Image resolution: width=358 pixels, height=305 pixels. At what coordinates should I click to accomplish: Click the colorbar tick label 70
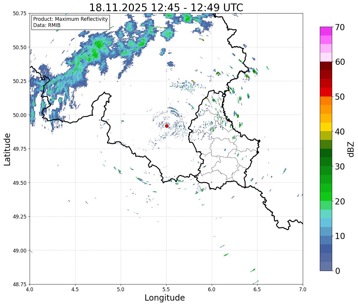click(340, 27)
